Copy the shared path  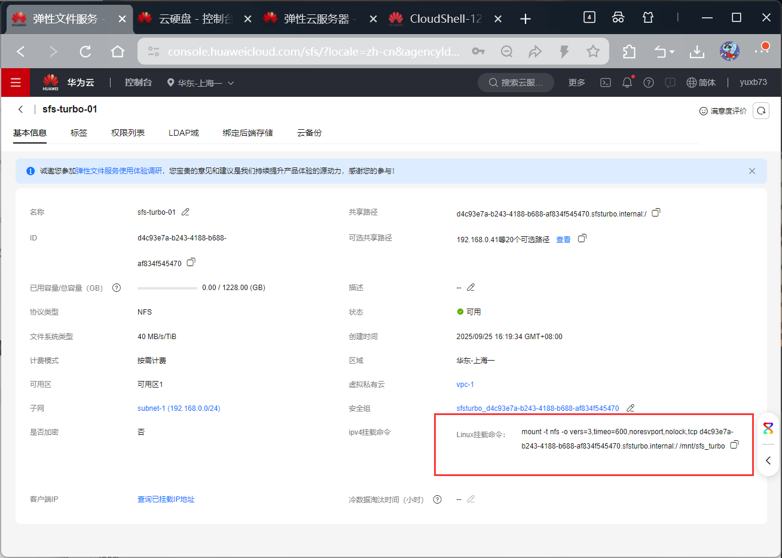click(656, 213)
